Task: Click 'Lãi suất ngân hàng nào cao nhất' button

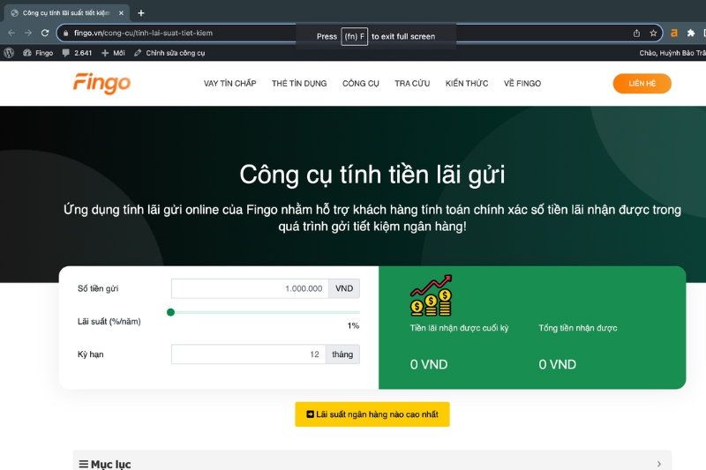Action: tap(372, 414)
